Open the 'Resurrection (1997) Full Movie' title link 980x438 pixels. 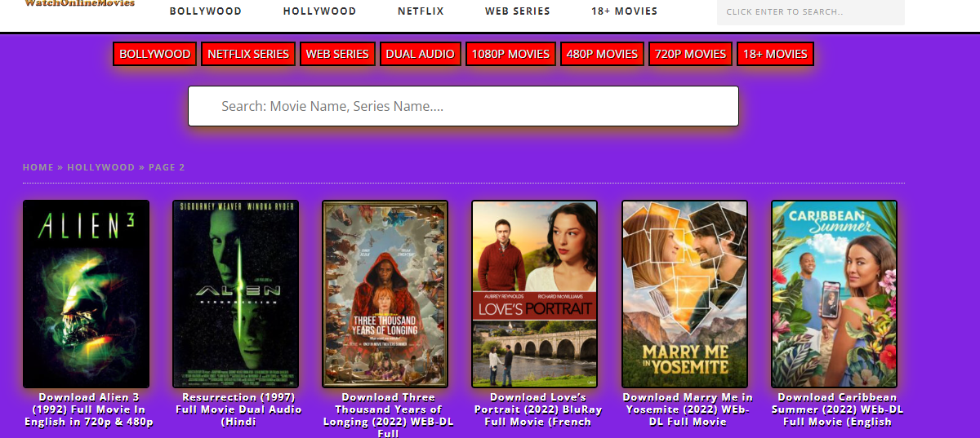coord(238,409)
